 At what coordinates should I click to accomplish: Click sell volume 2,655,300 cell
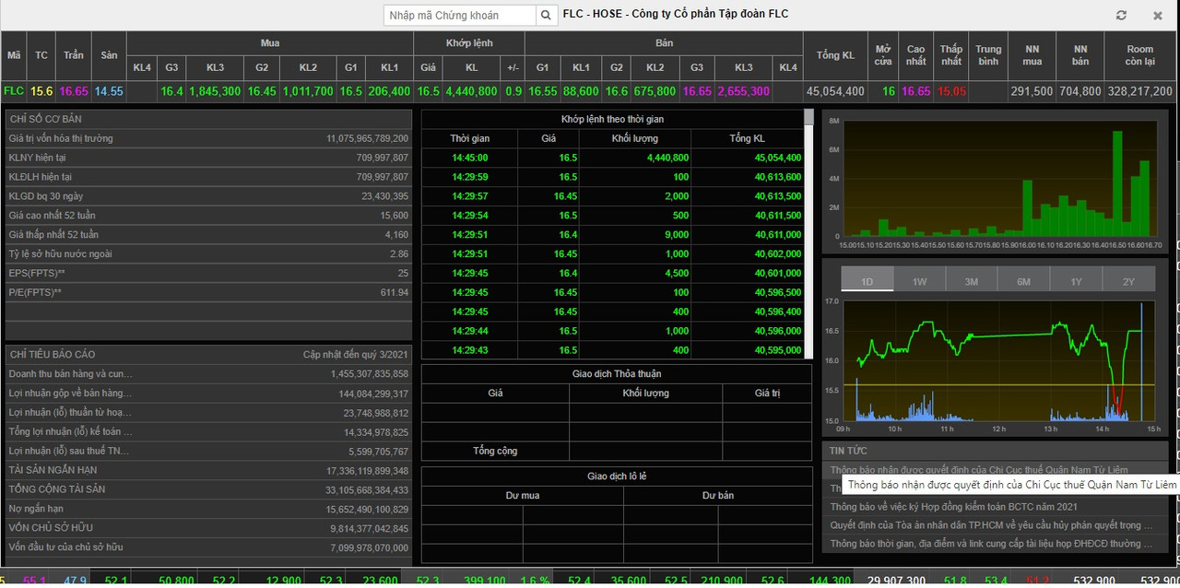tap(743, 91)
